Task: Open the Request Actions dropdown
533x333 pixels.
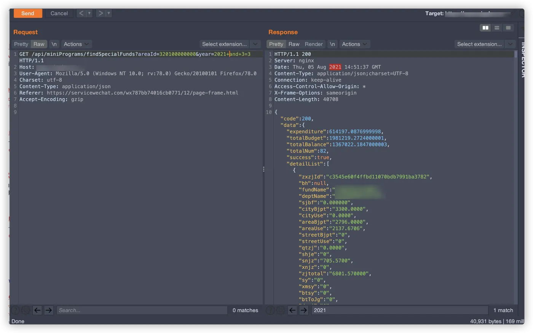Action: tap(76, 44)
